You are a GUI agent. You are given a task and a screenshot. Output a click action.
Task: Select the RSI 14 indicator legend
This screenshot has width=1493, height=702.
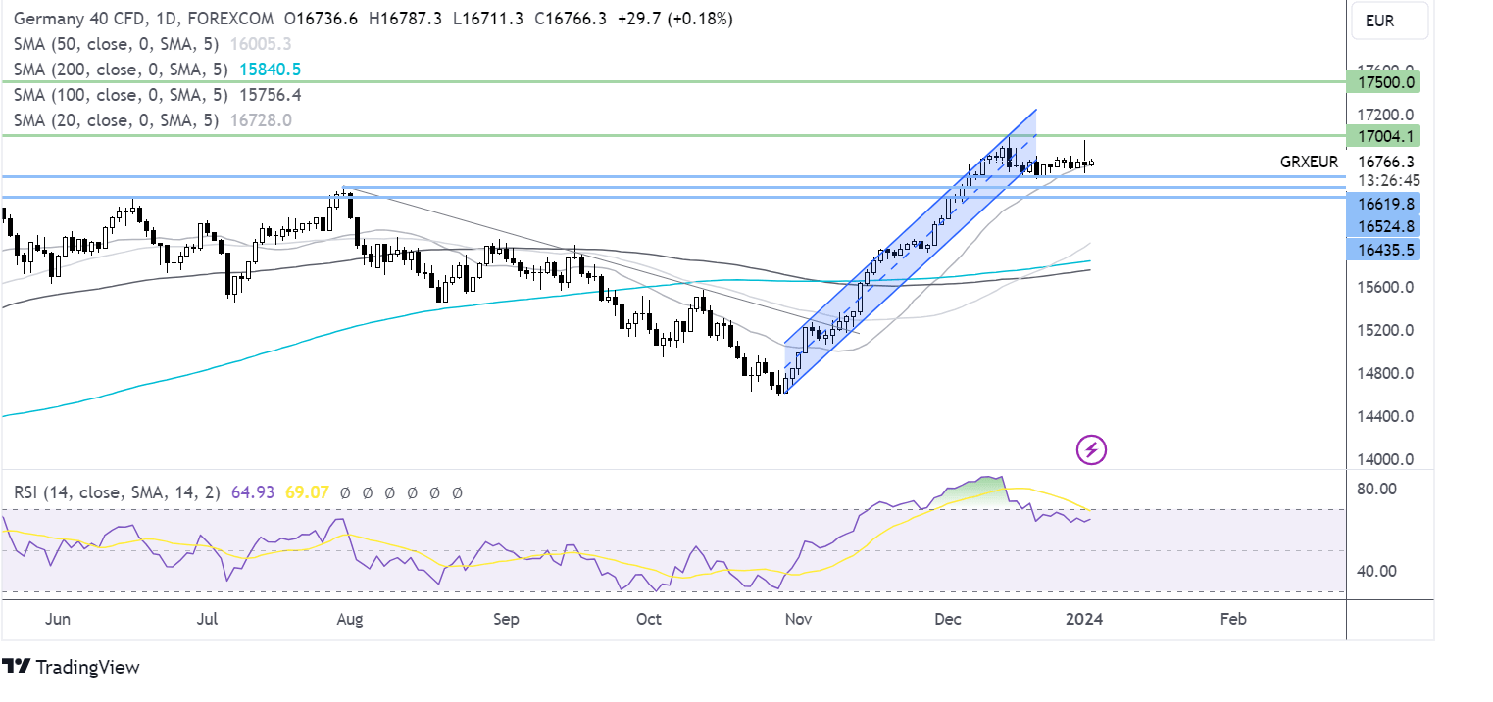pyautogui.click(x=119, y=492)
